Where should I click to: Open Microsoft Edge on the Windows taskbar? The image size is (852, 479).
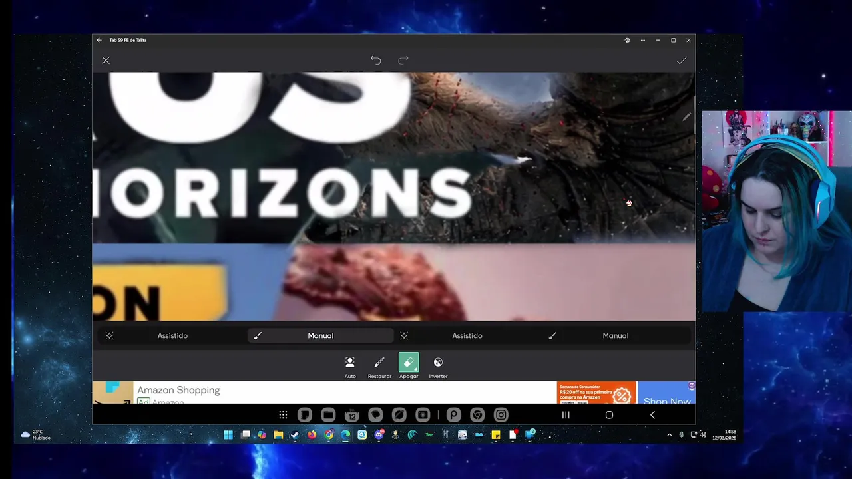point(345,435)
